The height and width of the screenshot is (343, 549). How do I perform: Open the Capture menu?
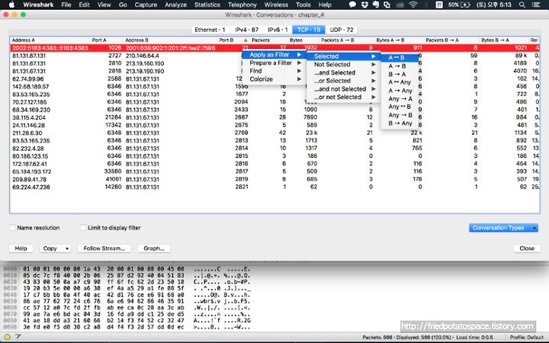tap(146, 5)
